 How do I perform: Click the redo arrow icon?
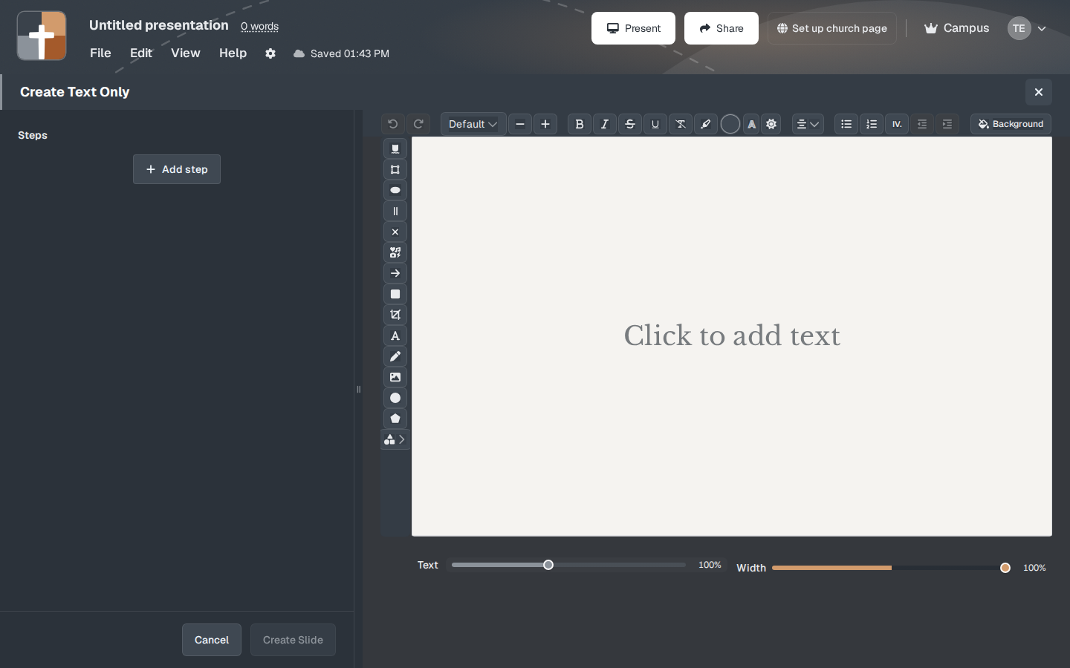418,124
